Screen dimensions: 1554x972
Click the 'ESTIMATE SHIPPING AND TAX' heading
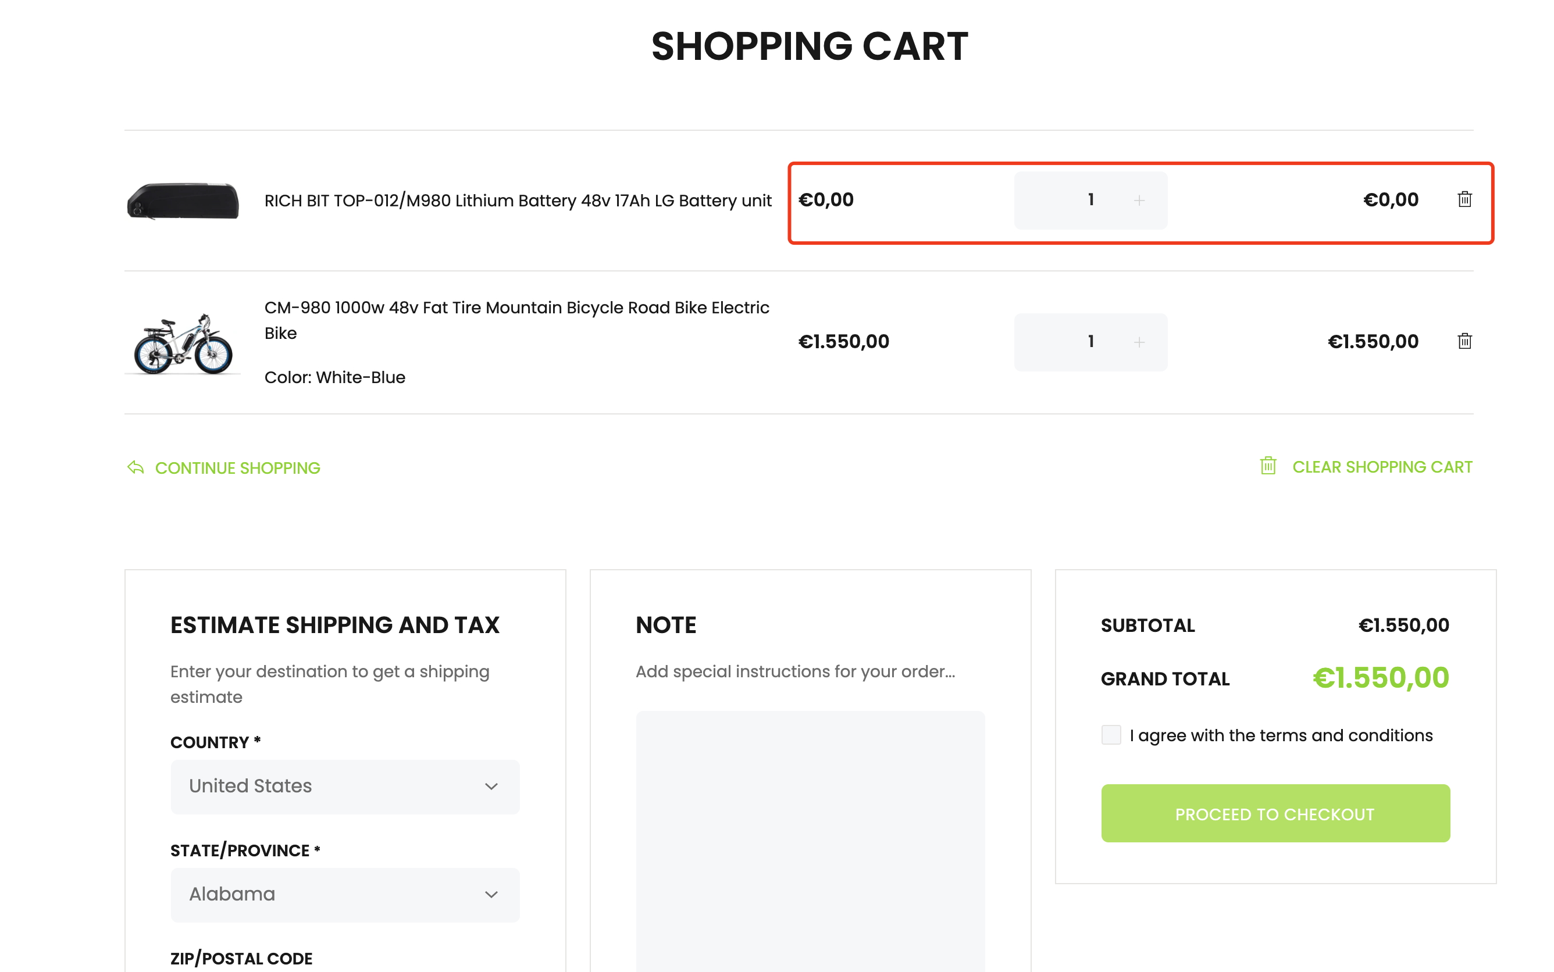pos(334,625)
